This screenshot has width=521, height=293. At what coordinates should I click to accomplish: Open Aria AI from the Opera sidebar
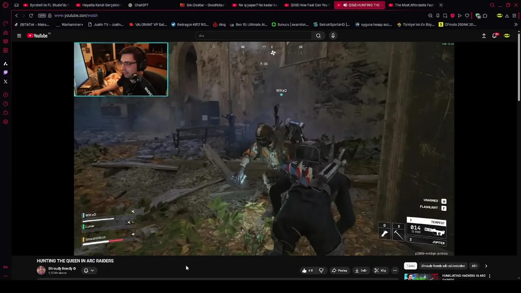pos(5,63)
